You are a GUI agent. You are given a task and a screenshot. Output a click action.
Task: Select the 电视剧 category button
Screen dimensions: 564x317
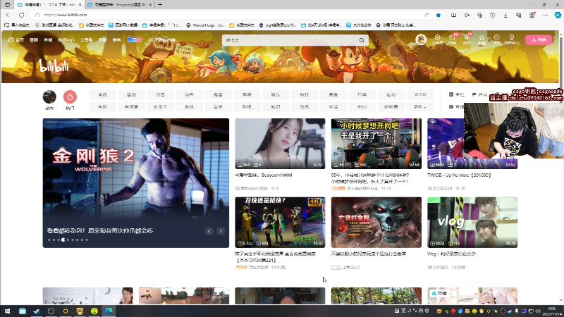(x=132, y=107)
